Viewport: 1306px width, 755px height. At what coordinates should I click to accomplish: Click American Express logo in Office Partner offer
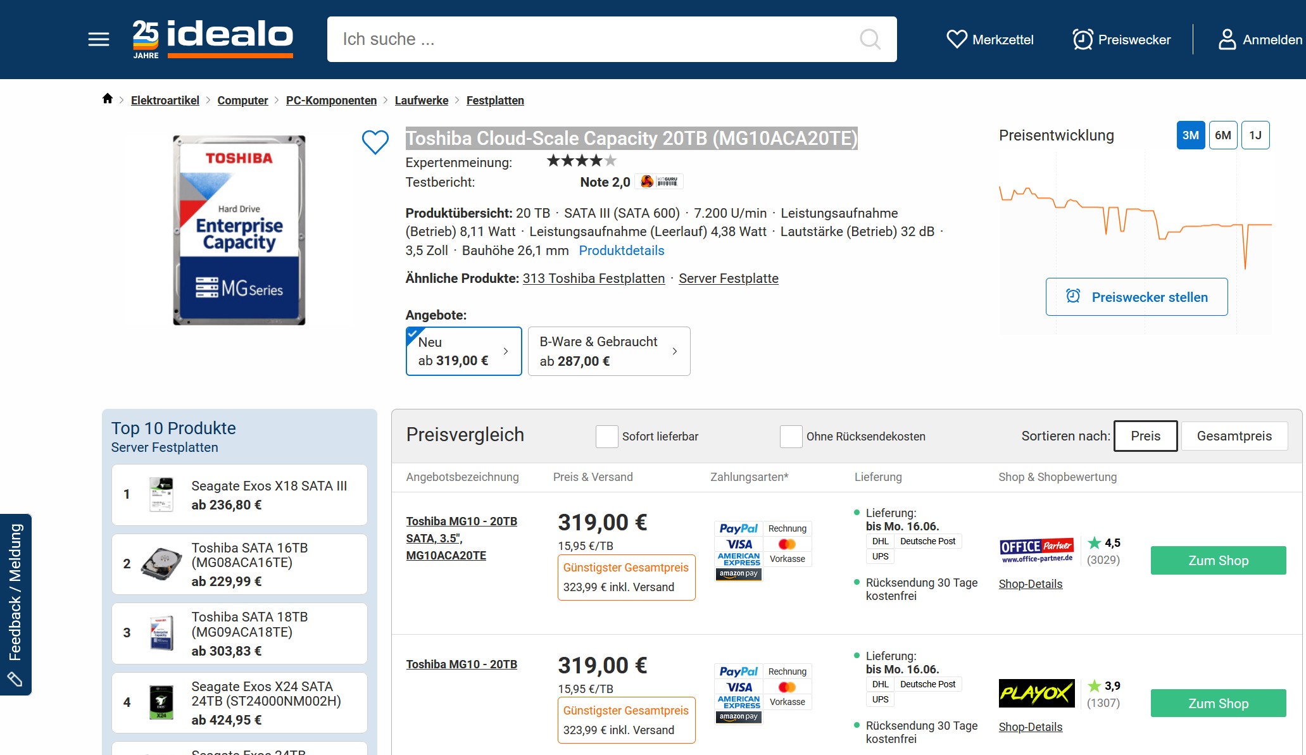738,559
